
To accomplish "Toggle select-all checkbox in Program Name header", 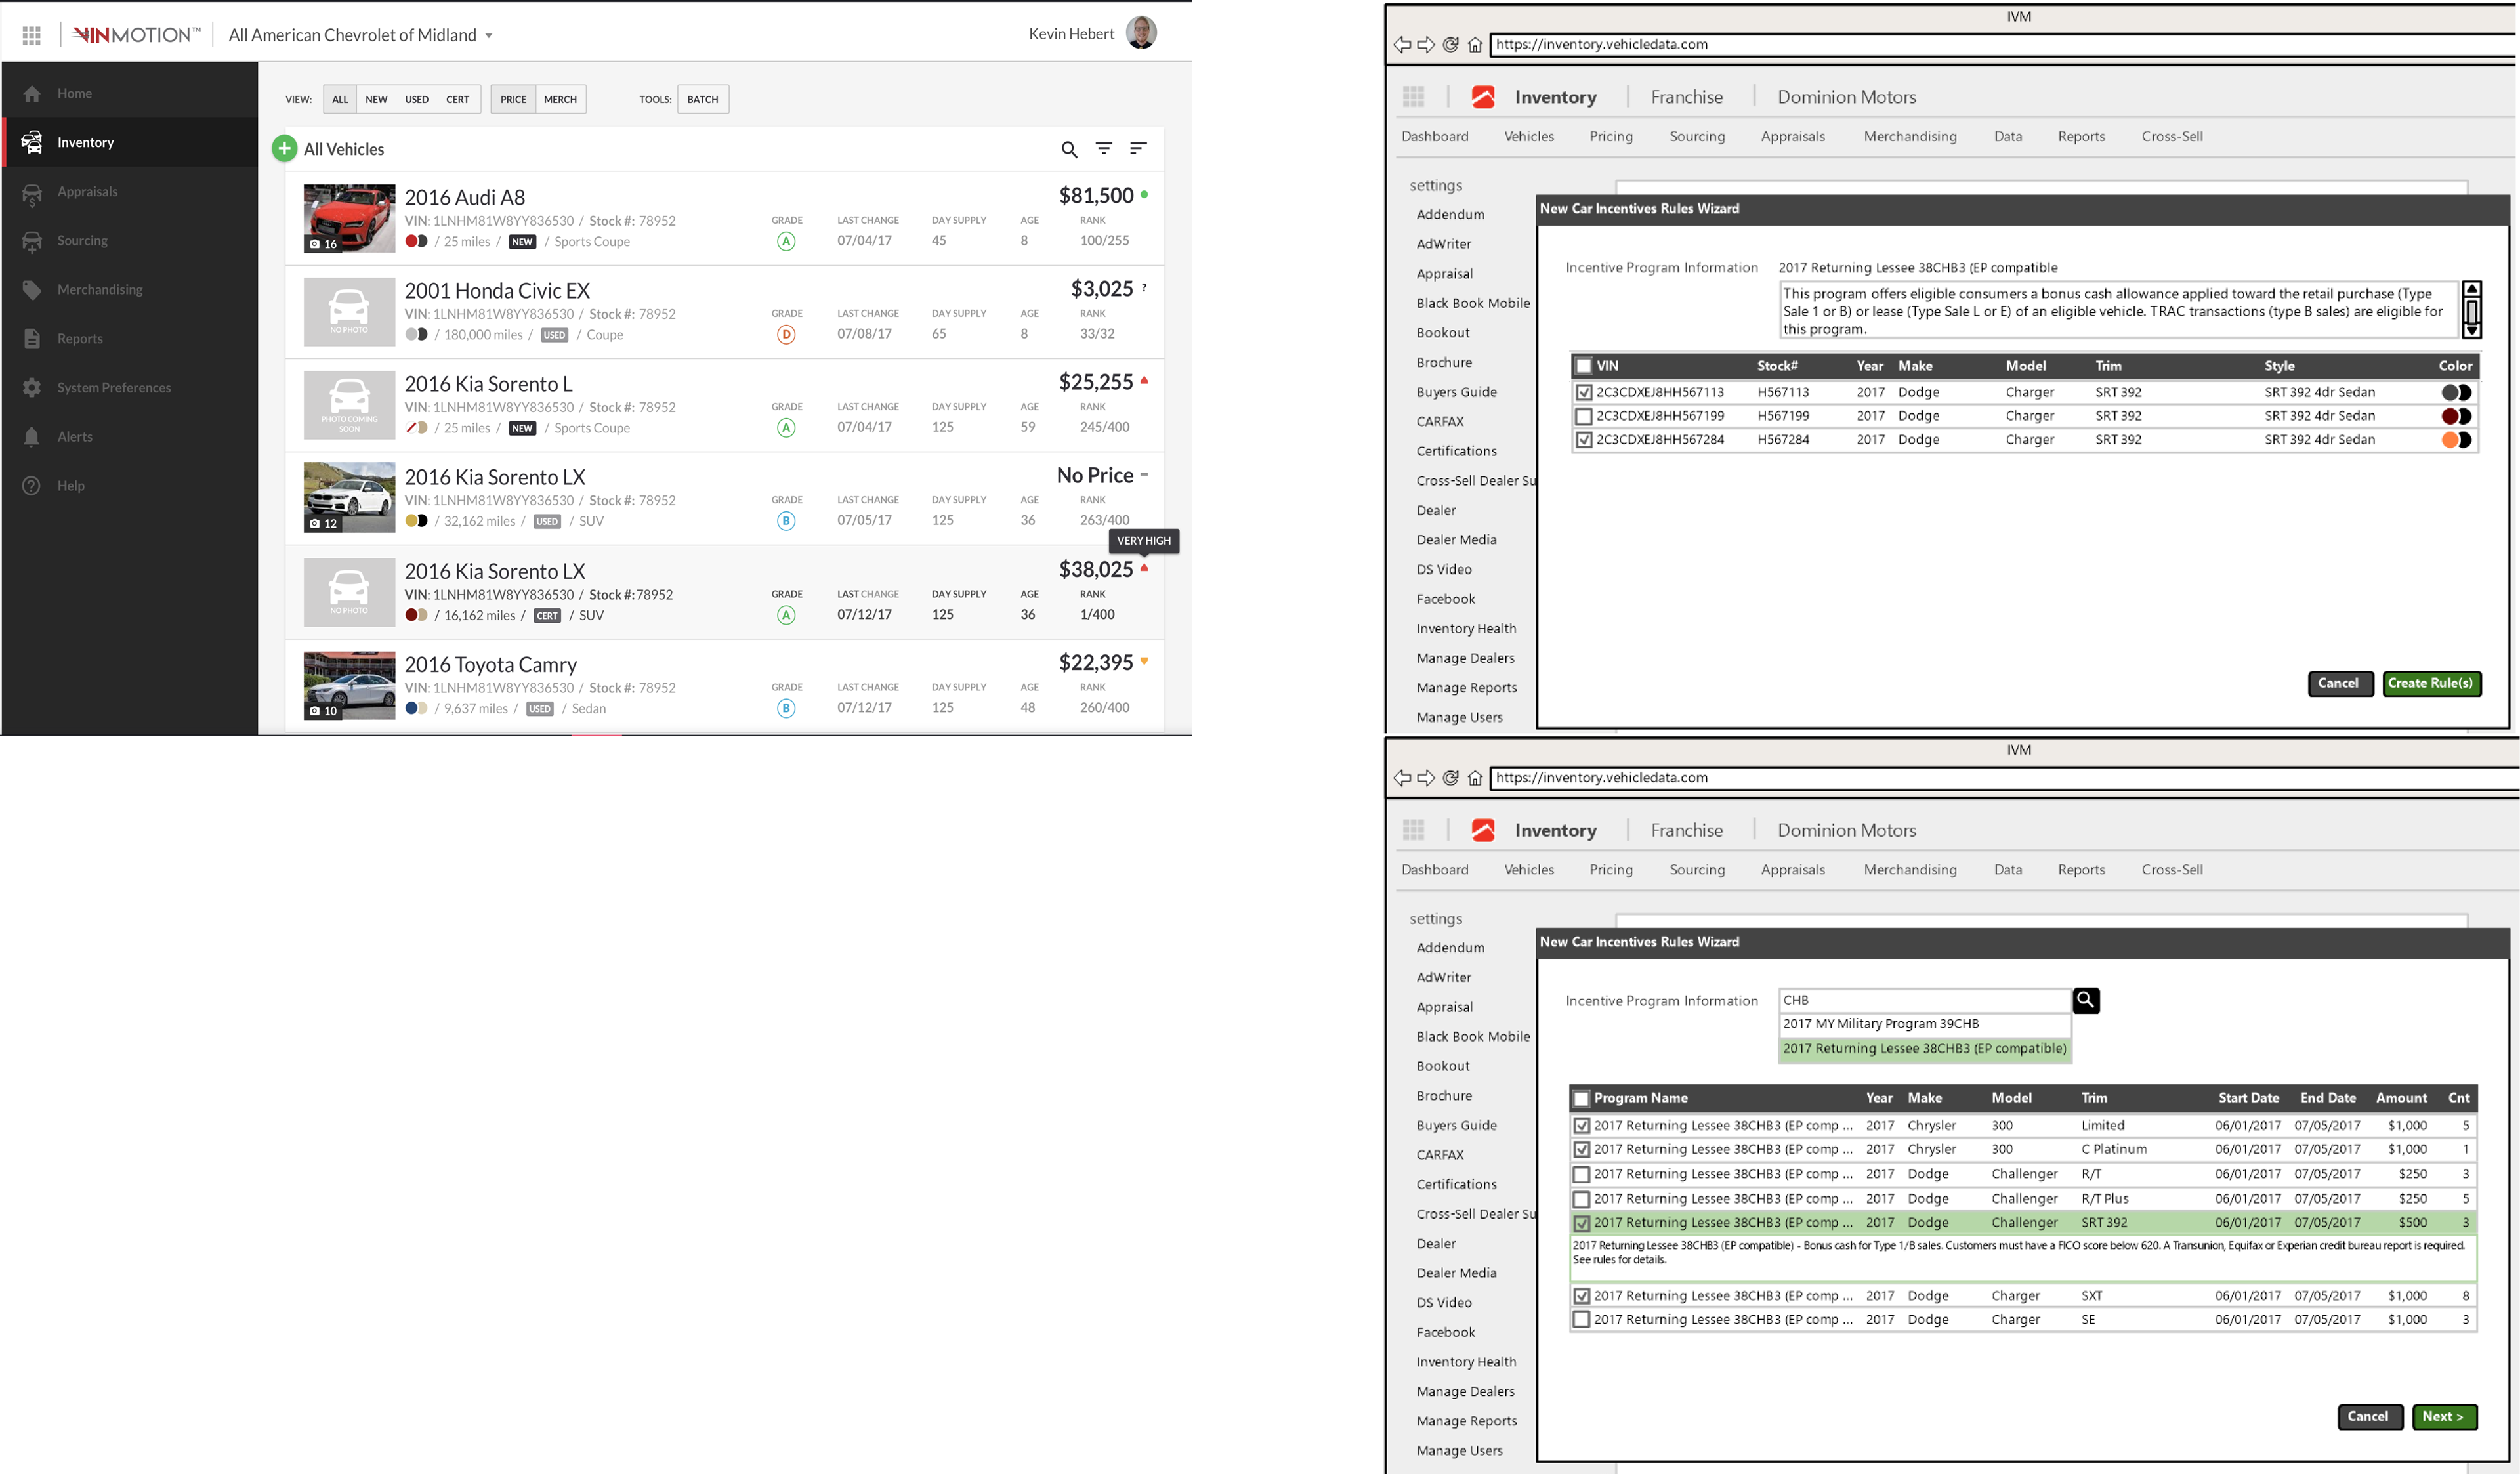I will click(x=1581, y=1098).
